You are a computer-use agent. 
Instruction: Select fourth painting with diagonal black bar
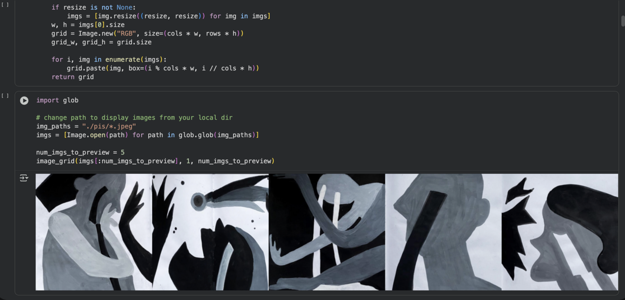click(x=443, y=232)
